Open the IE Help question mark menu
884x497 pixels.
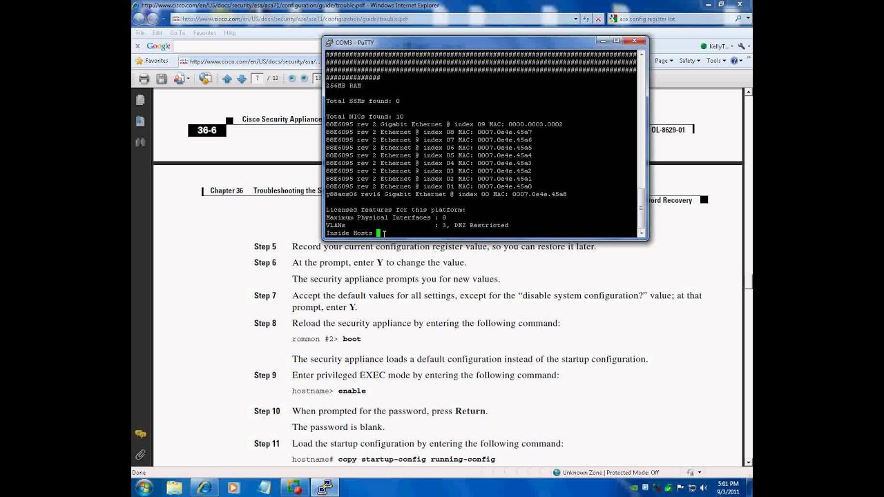[x=737, y=61]
